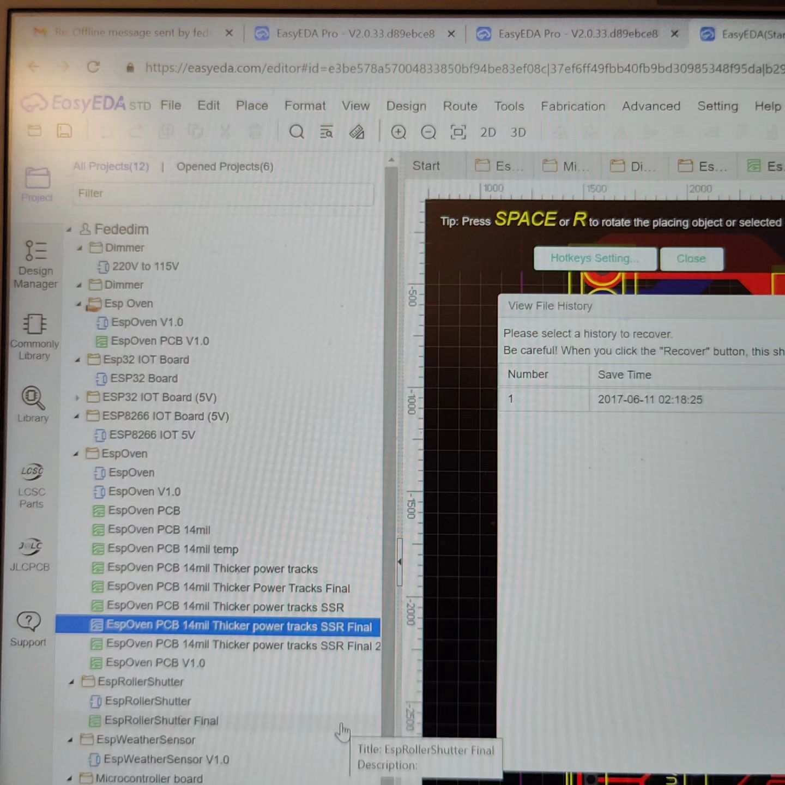Switch to second EasyEDA Pro browser tab

(x=578, y=34)
